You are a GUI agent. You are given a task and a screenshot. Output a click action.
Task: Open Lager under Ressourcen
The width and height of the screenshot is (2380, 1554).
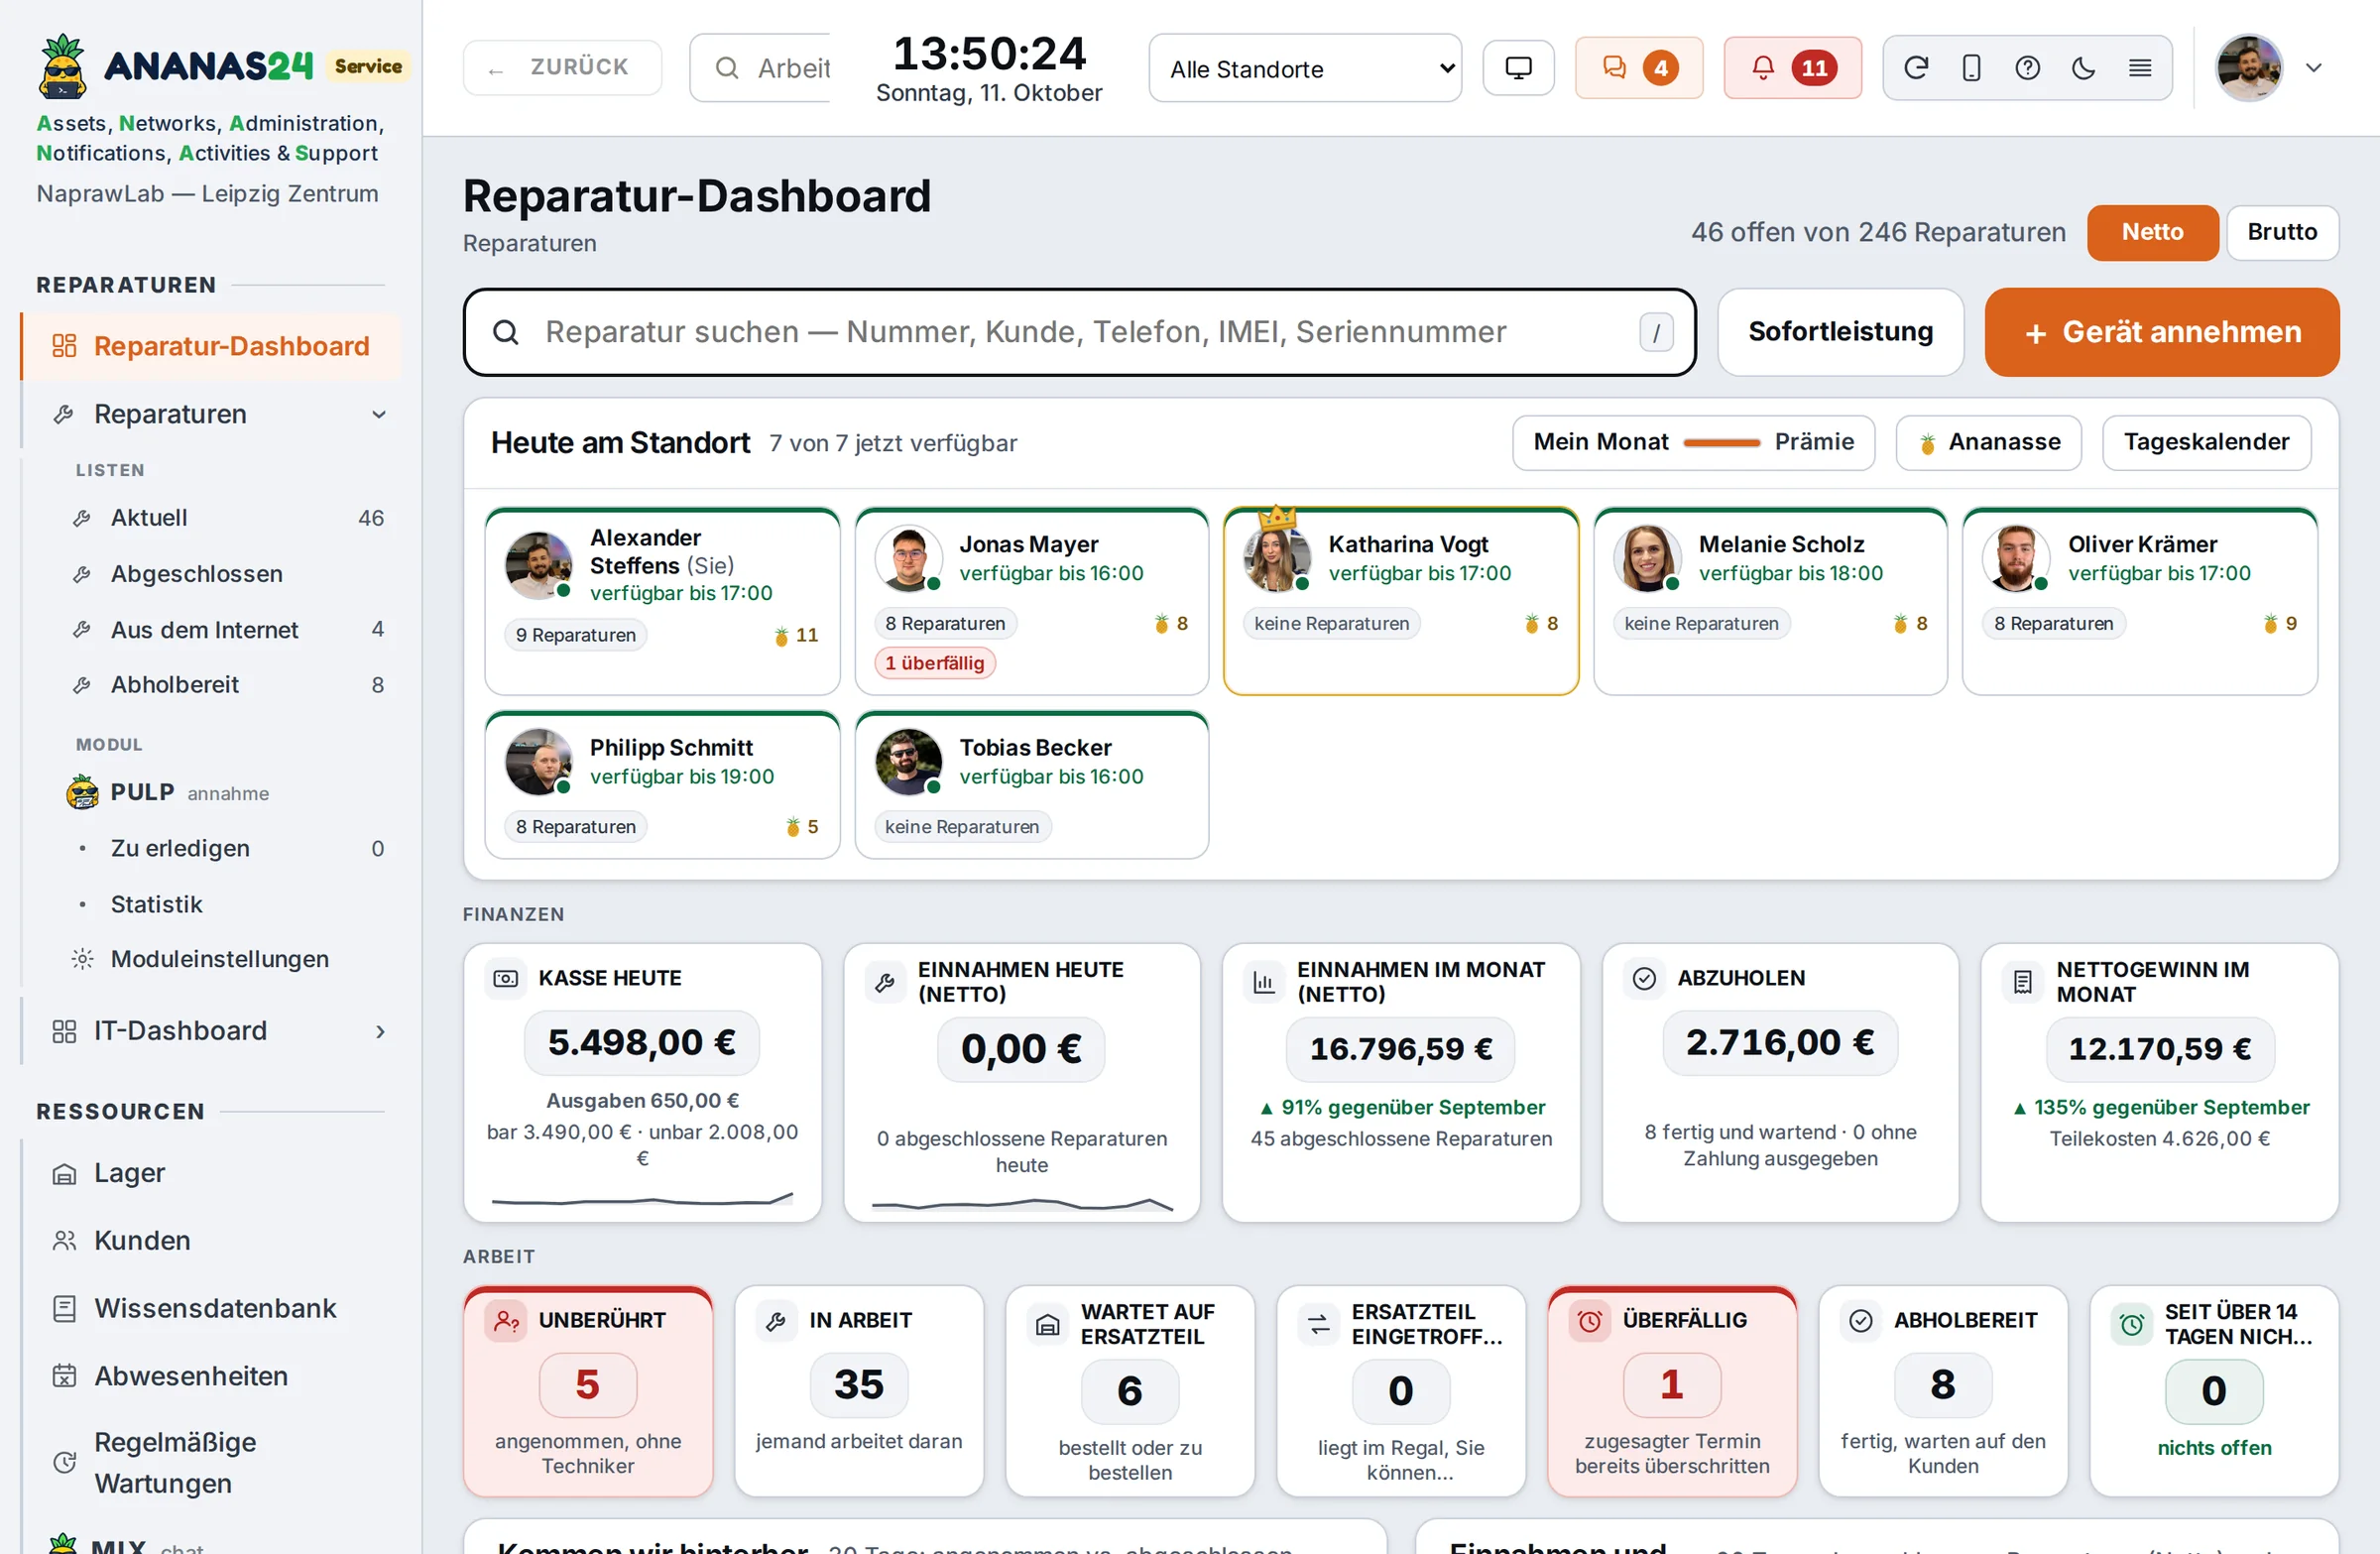(211, 1173)
